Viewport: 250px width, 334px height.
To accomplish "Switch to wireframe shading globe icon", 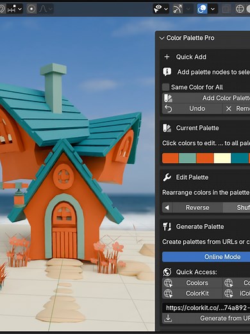I will (240, 9).
